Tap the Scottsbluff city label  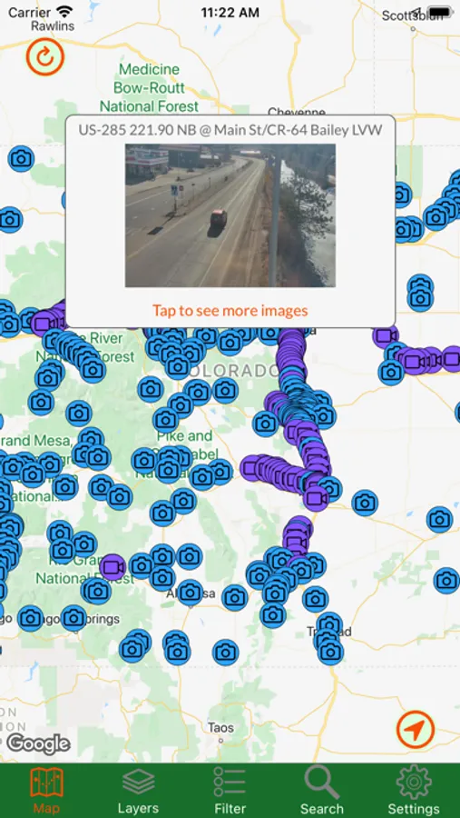click(412, 15)
